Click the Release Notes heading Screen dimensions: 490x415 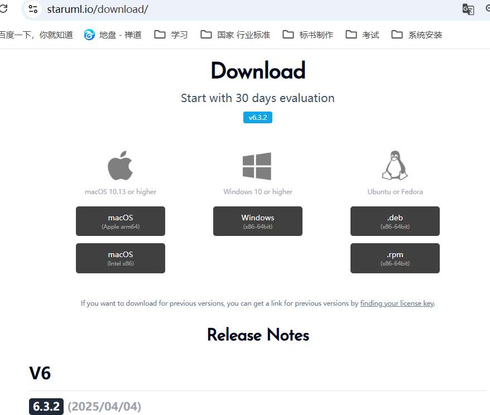click(x=258, y=335)
